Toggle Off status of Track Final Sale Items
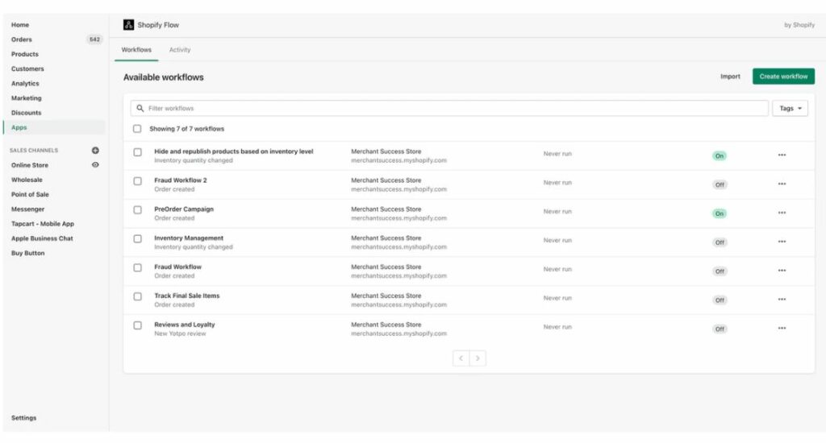This screenshot has height=443, width=826. click(x=720, y=300)
